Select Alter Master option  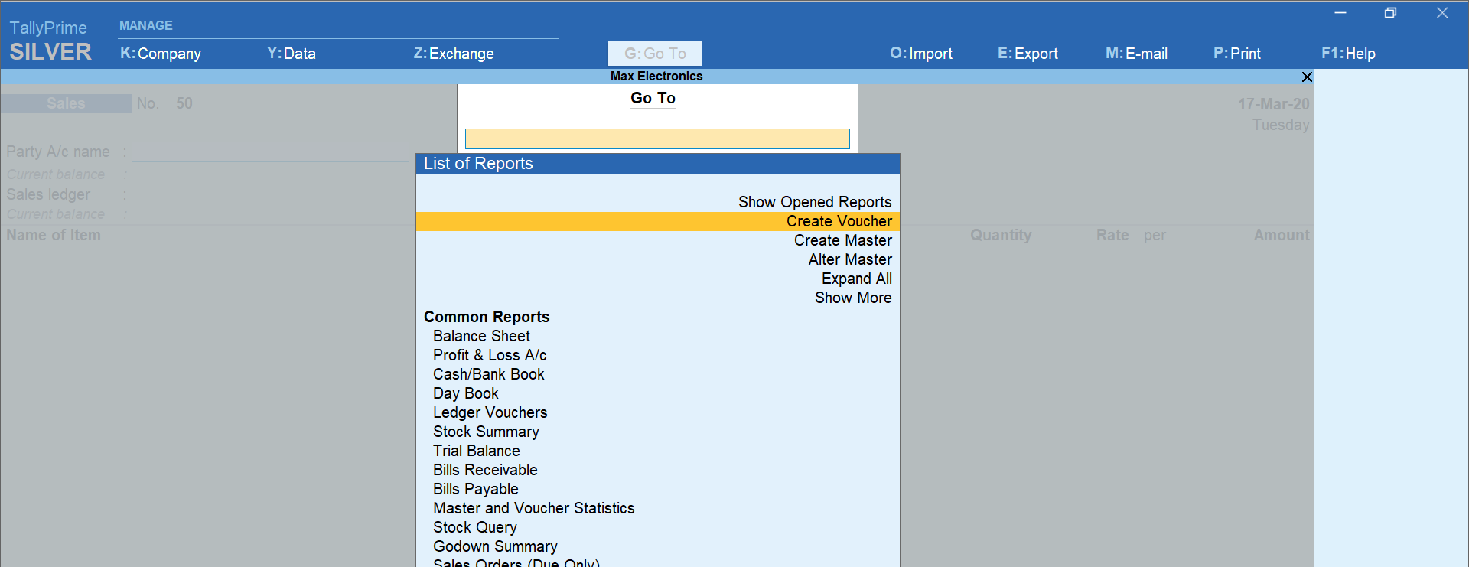pos(849,259)
